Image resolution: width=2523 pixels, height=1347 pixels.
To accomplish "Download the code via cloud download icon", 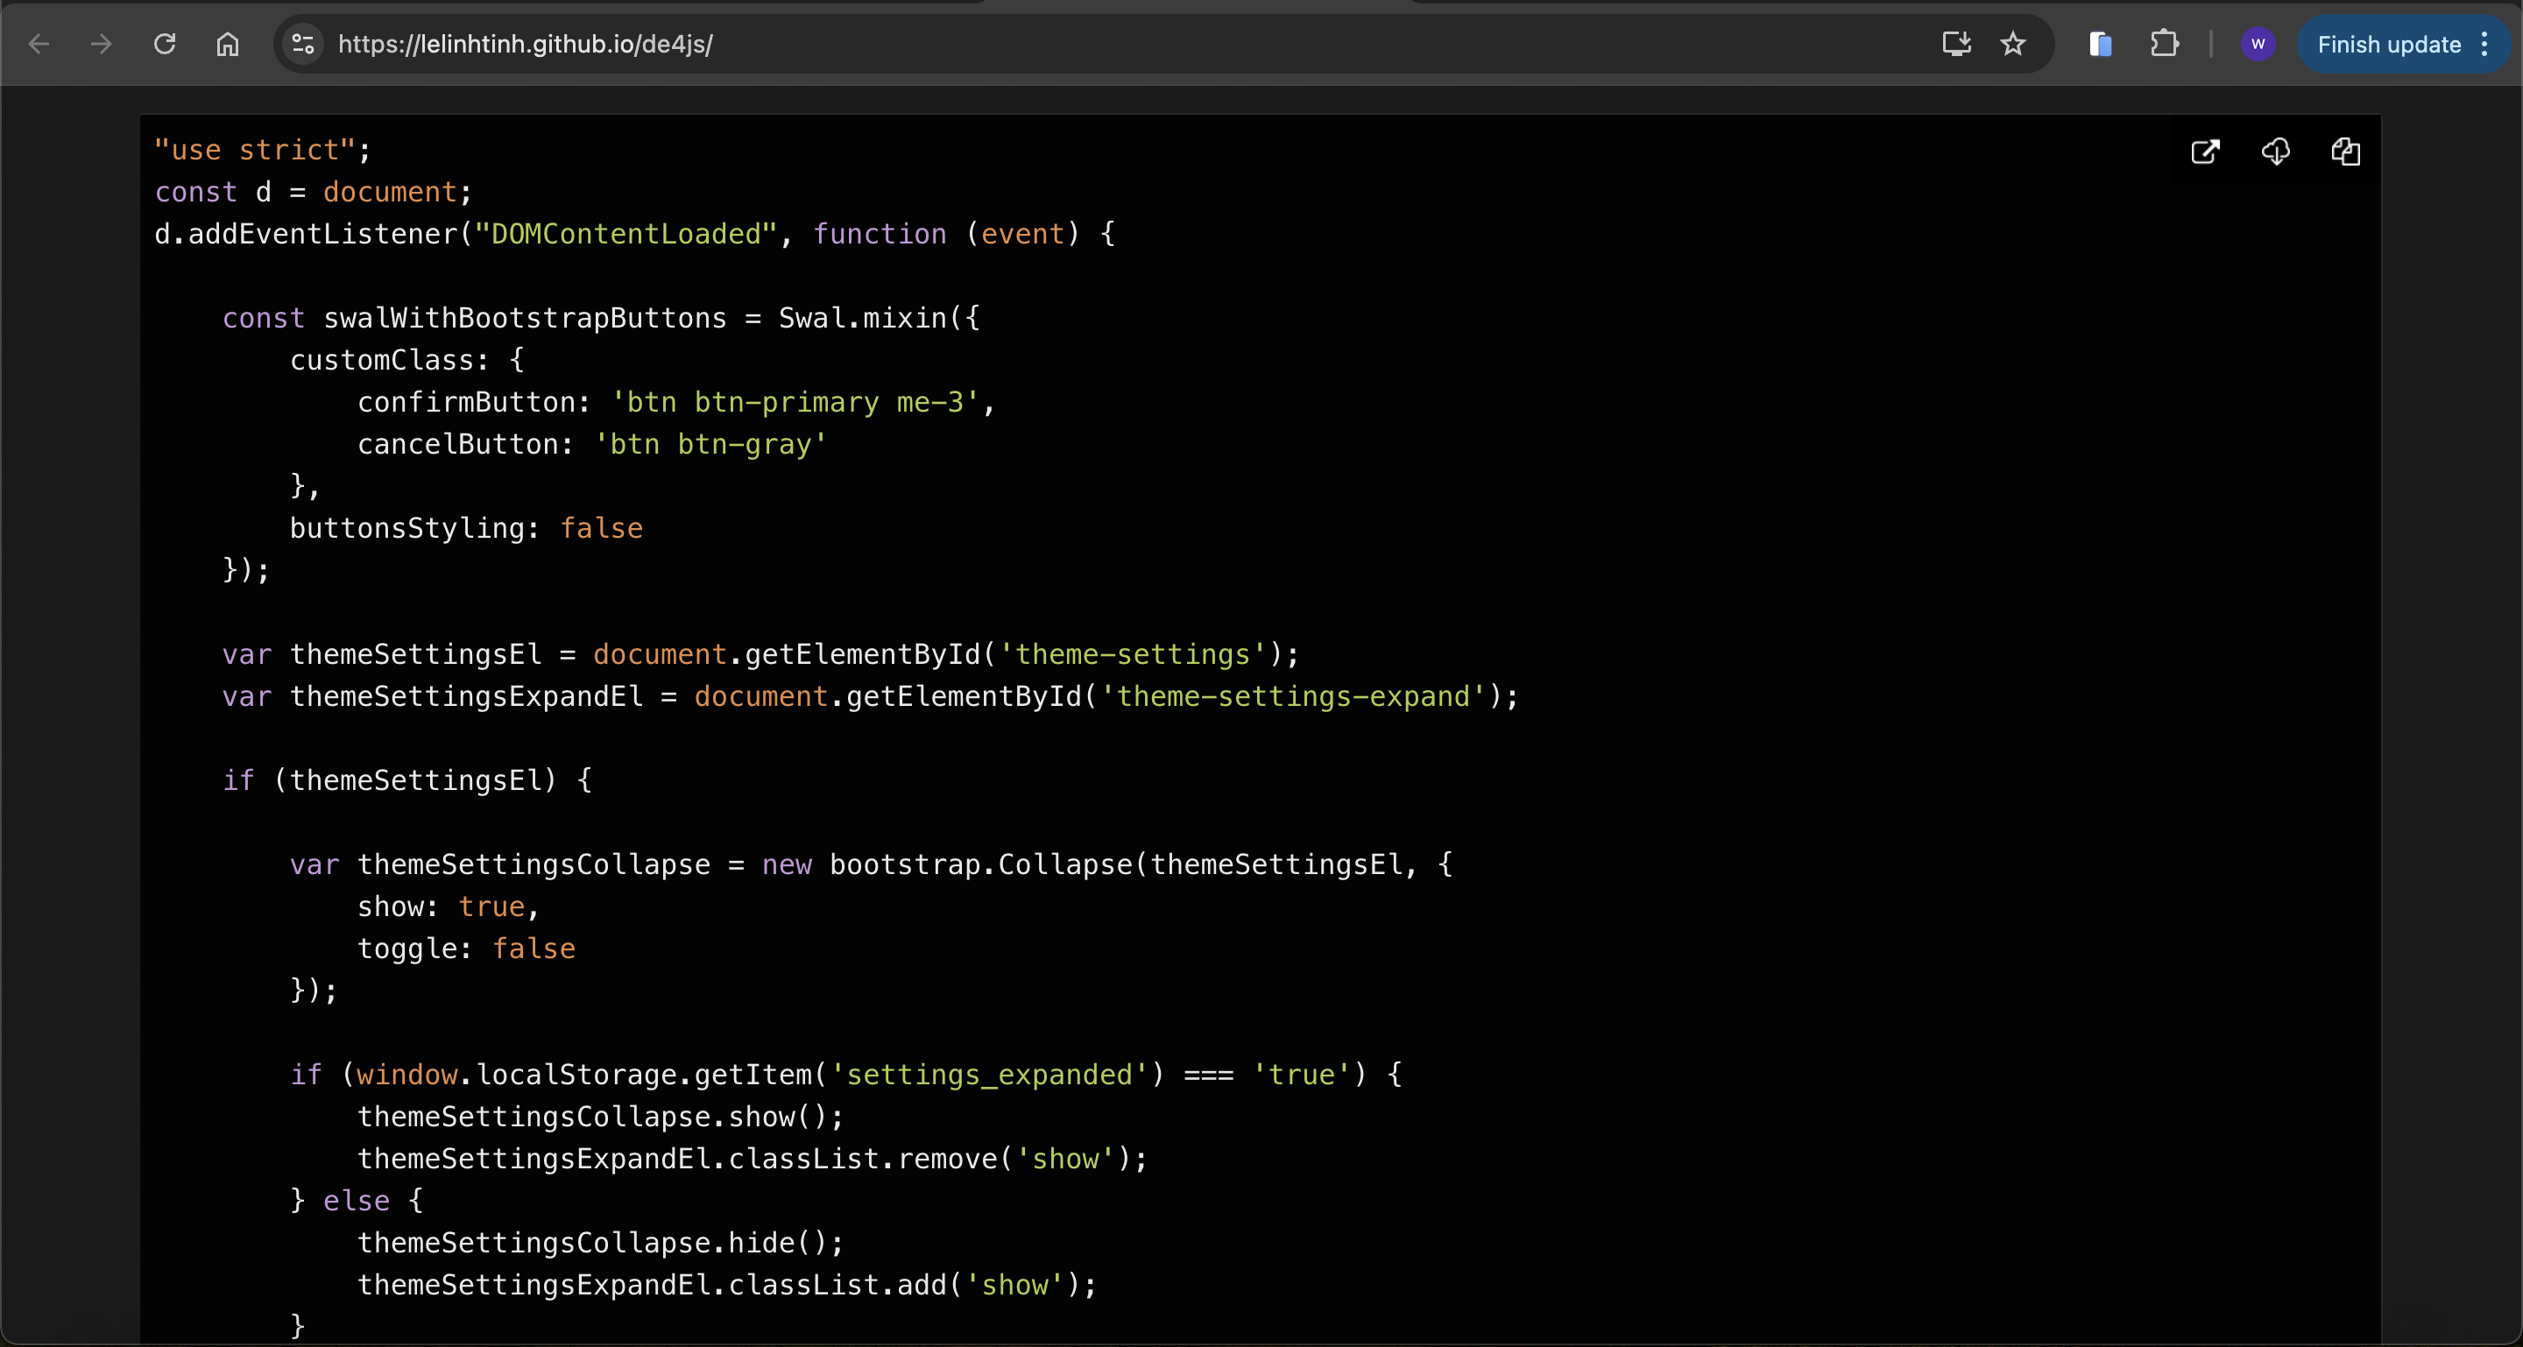I will coord(2275,152).
